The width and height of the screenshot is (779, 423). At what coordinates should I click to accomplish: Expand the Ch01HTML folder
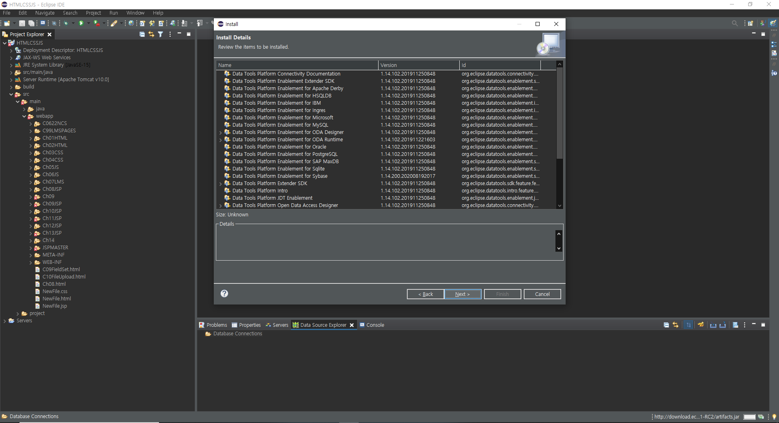30,138
